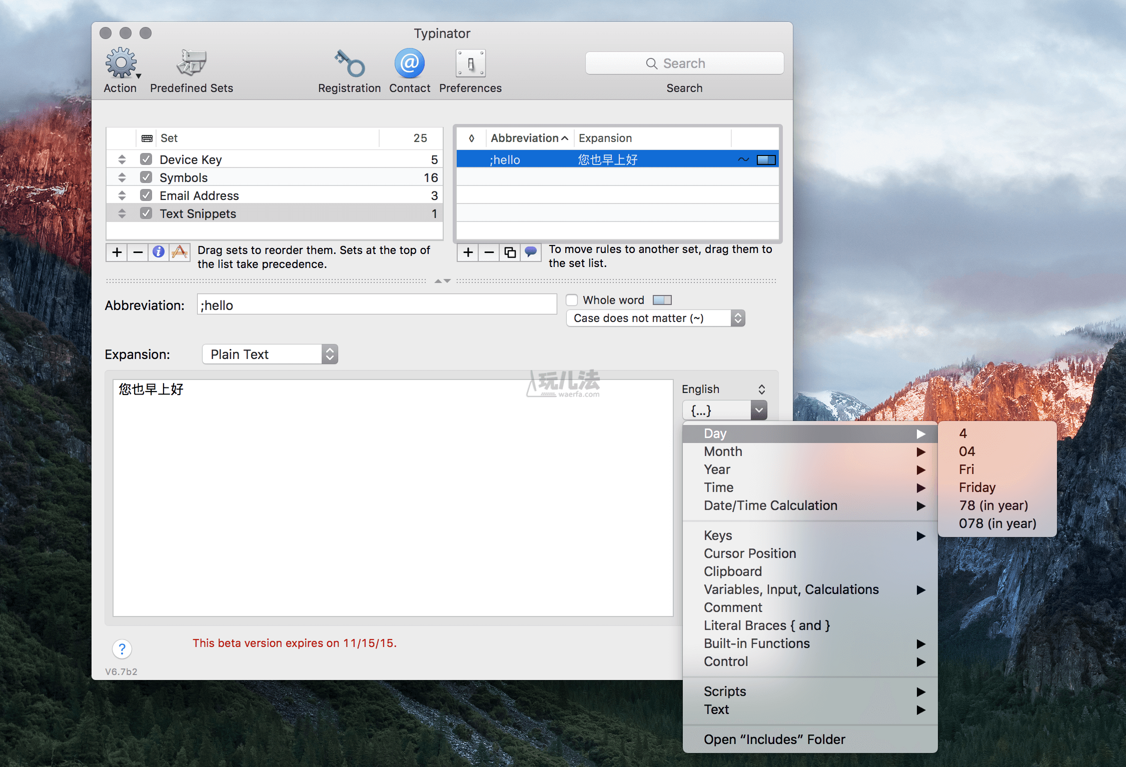Click the keyboard icon in set header
The image size is (1126, 767).
coord(147,138)
